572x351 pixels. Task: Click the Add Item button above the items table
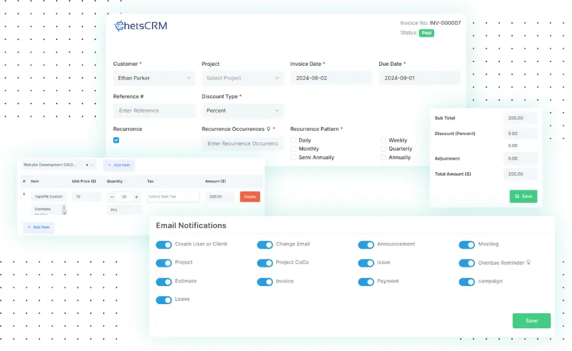(x=118, y=165)
